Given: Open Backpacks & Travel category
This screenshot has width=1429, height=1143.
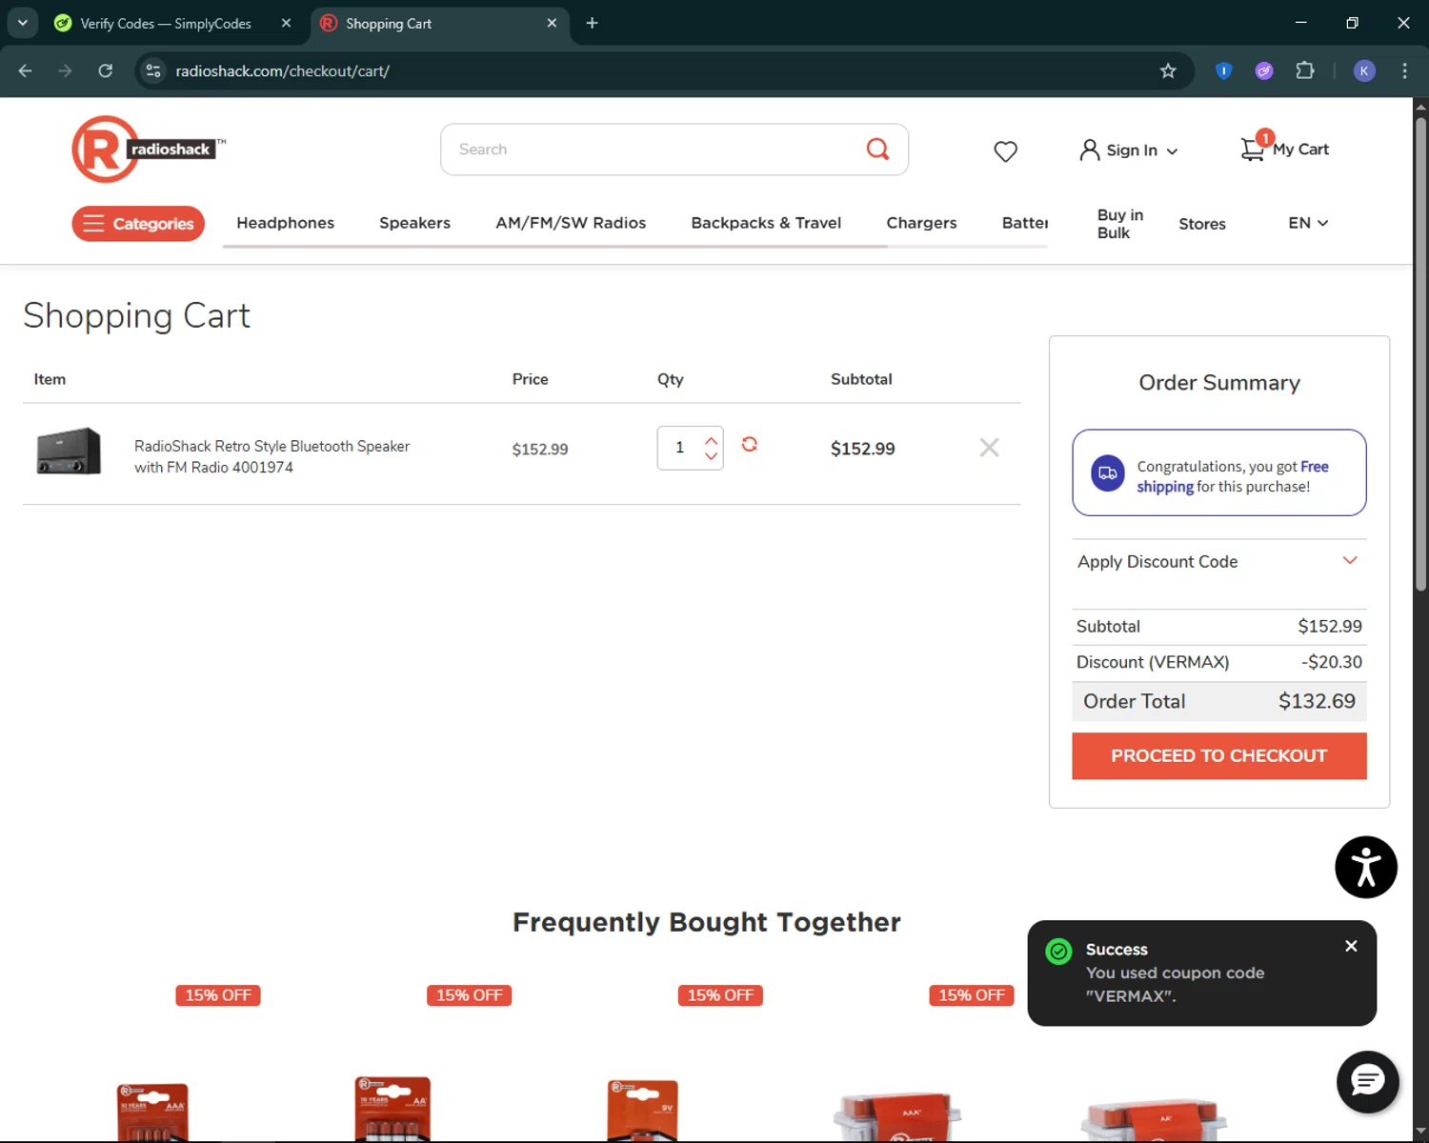Looking at the screenshot, I should (x=766, y=223).
